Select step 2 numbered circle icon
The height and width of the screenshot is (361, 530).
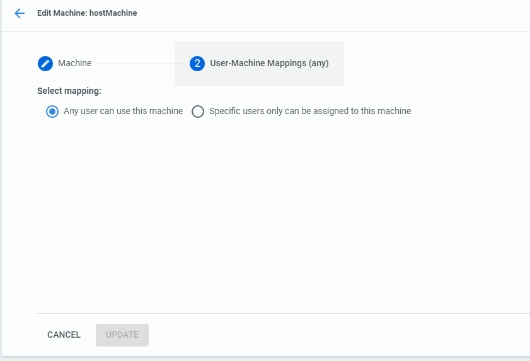197,64
